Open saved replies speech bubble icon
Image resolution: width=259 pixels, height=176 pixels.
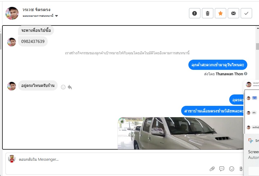click(222, 169)
